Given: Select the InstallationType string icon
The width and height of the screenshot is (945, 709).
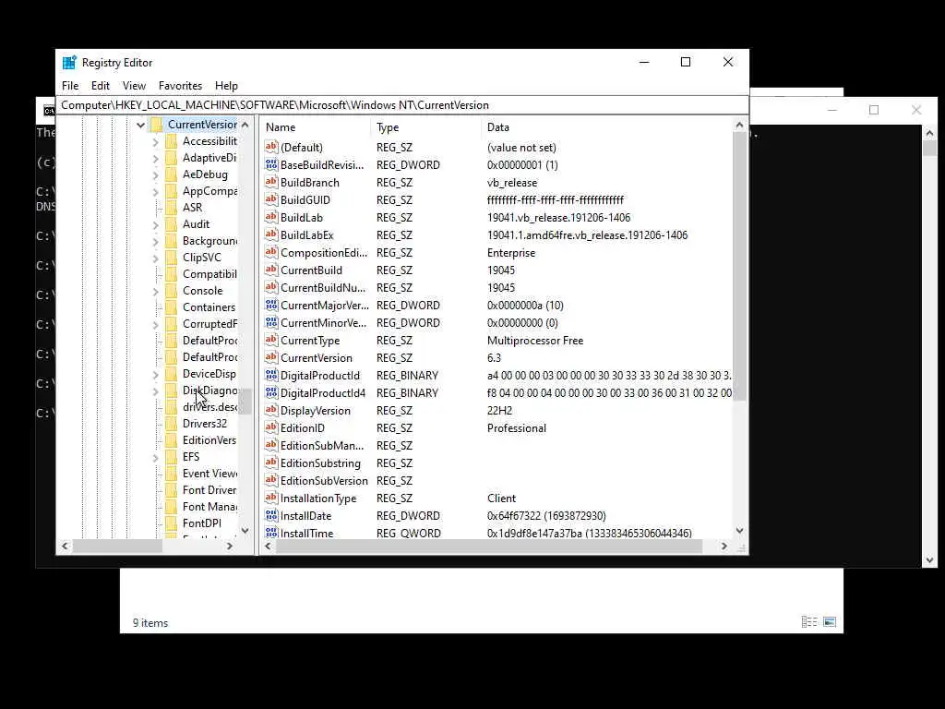Looking at the screenshot, I should pos(271,498).
